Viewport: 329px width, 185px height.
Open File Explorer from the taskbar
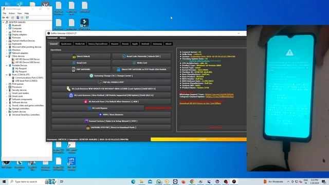(x=142, y=181)
